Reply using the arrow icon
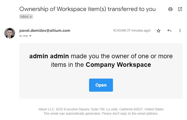Viewport: 187px width, 120px height. (x=169, y=31)
